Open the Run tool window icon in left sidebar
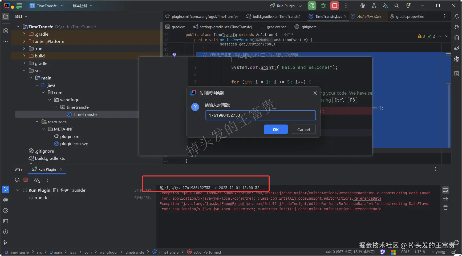 pyautogui.click(x=6, y=189)
